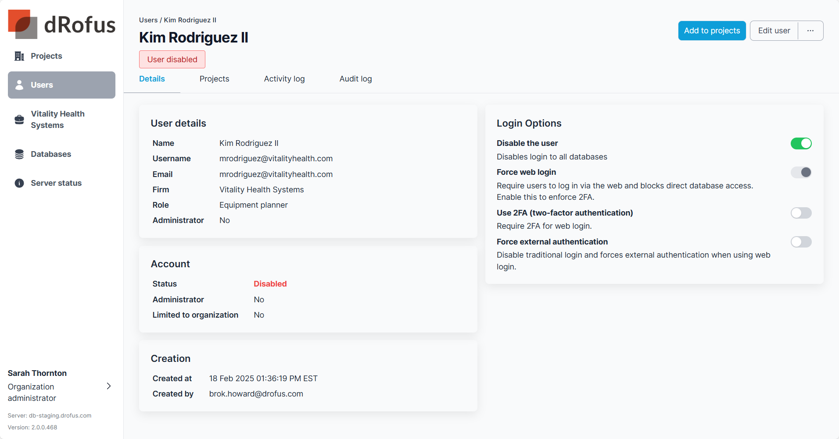Enable Use 2FA two-factor authentication
The height and width of the screenshot is (439, 839).
click(801, 213)
